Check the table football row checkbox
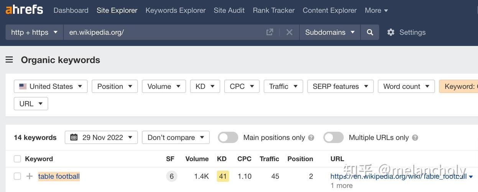This screenshot has height=192, width=478. [17, 176]
